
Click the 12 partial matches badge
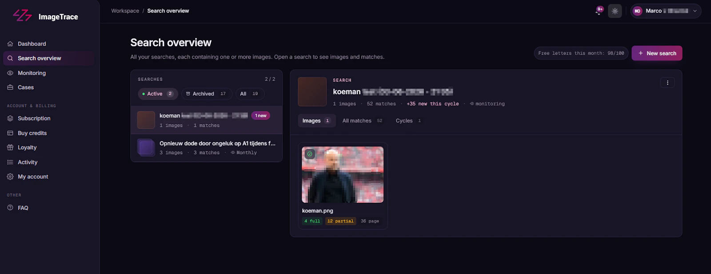click(340, 221)
